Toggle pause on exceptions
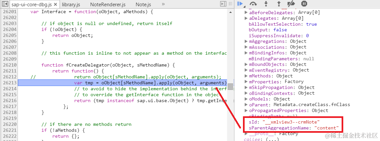 [x=304, y=4]
